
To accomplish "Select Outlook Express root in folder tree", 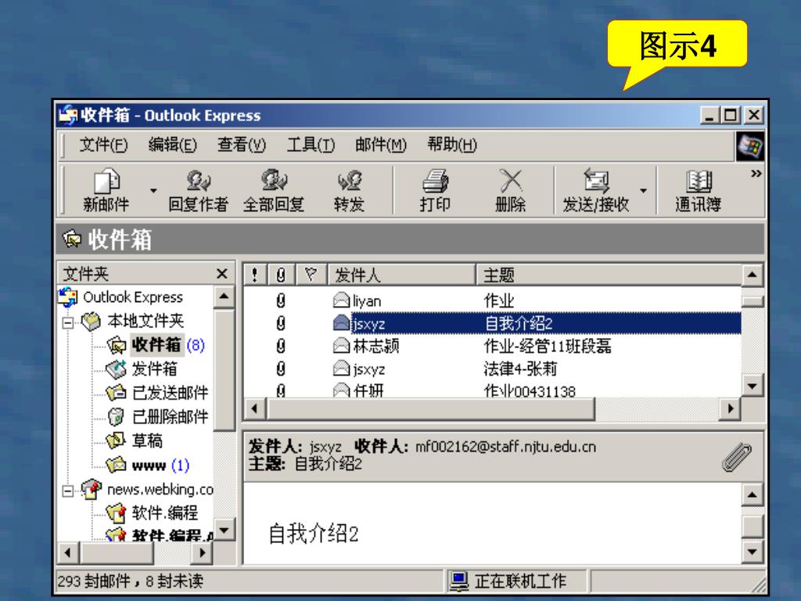I will pyautogui.click(x=133, y=297).
